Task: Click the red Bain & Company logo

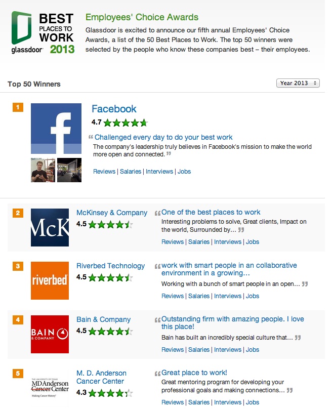Action: (50, 334)
